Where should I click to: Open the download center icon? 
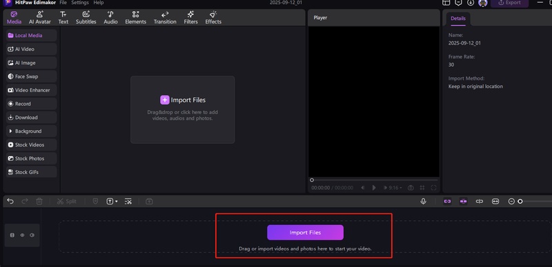(x=471, y=3)
